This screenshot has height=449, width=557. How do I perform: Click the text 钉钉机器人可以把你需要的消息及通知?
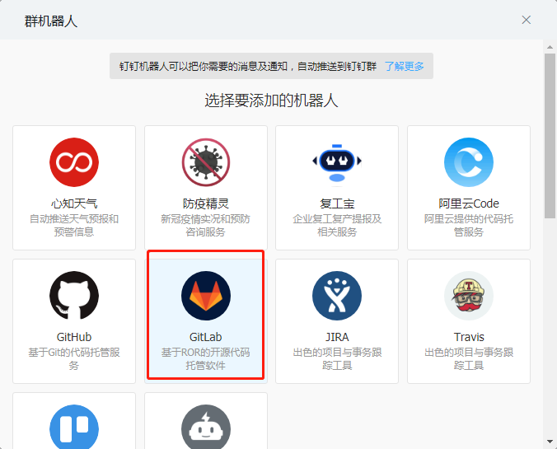[x=204, y=66]
